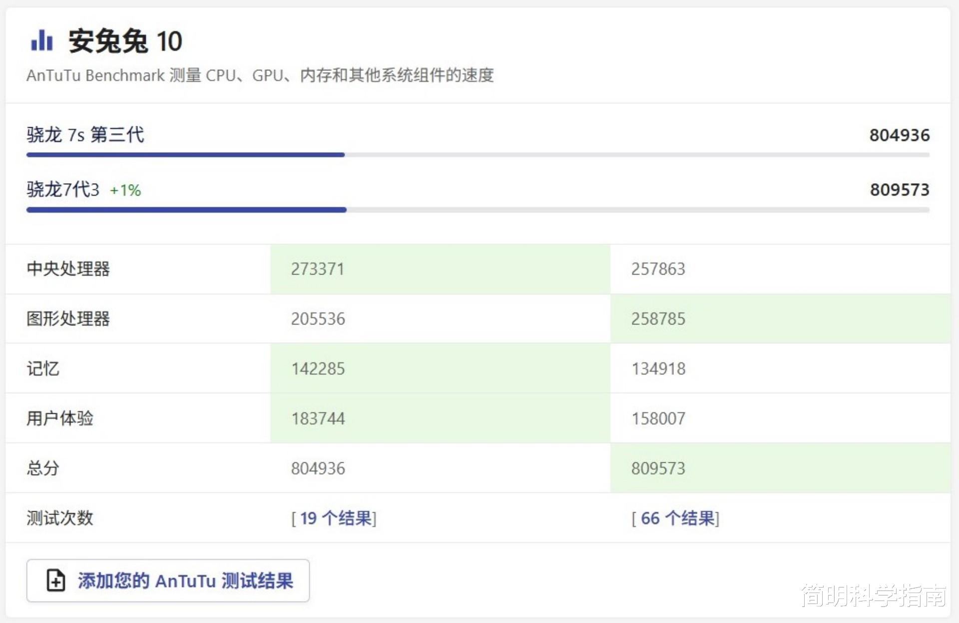The height and width of the screenshot is (623, 959).
Task: Select the 骁龙7代3 label
Action: coord(63,190)
